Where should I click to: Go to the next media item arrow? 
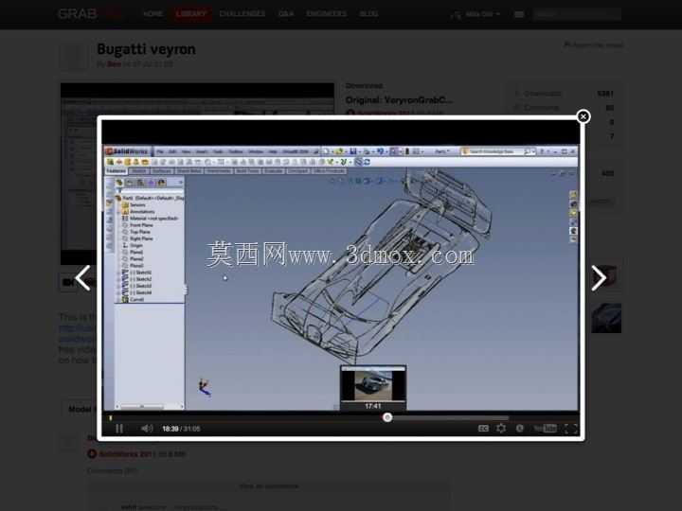tap(599, 278)
